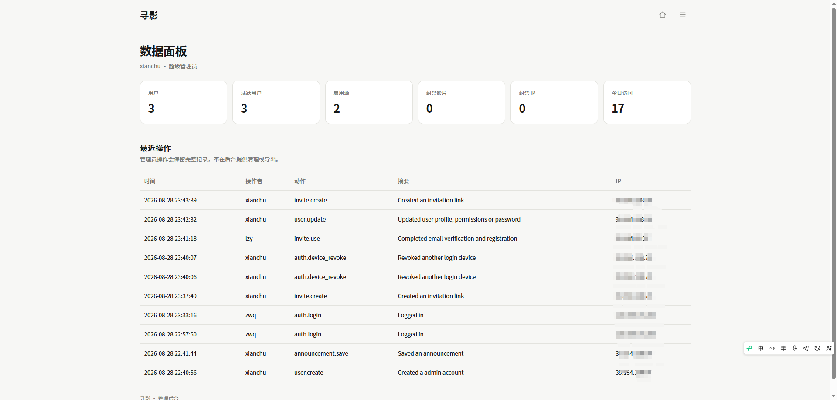
Task: Click the page scrollbar down arrow
Action: [x=834, y=396]
